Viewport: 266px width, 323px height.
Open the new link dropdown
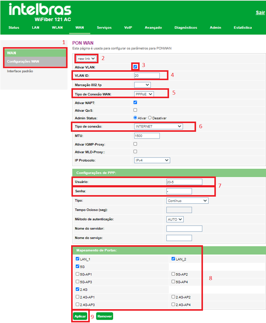click(86, 59)
